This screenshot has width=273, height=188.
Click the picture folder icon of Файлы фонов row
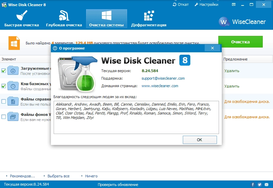click(x=13, y=117)
